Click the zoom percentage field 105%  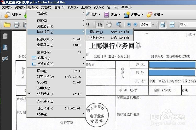(146, 24)
